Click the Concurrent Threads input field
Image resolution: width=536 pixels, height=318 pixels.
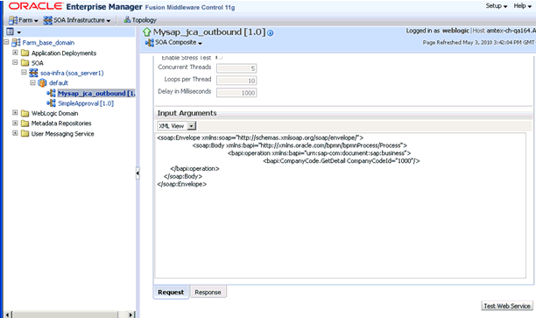[236, 68]
